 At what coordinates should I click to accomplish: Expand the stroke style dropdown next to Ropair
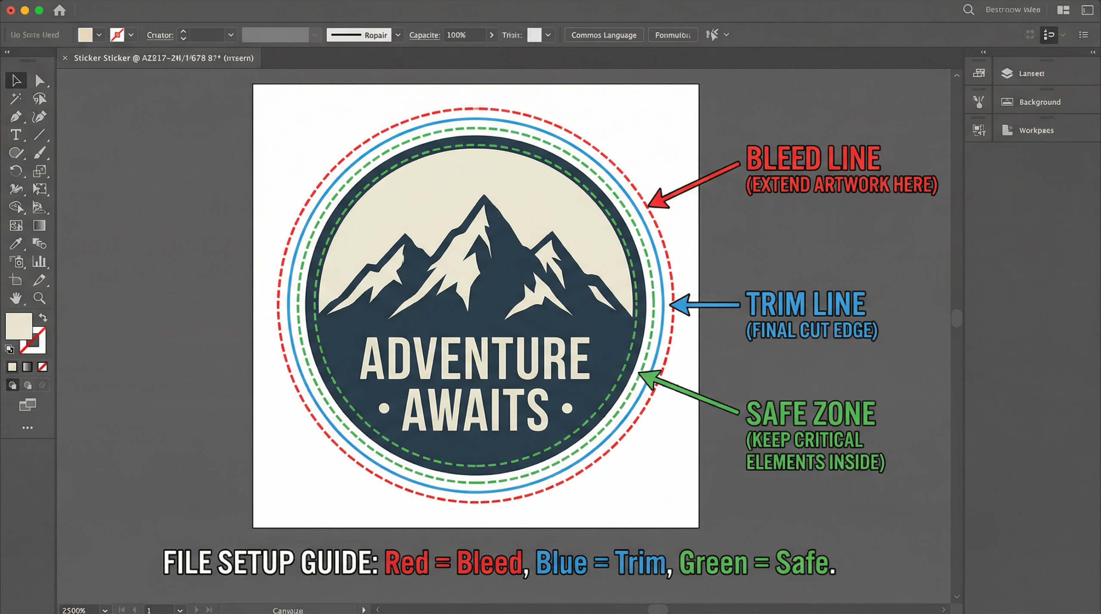pyautogui.click(x=397, y=35)
